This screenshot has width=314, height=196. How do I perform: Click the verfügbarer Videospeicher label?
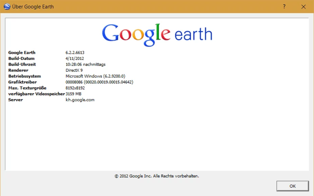pos(36,94)
